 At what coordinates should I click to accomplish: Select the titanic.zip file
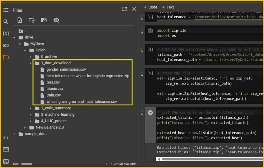click(x=54, y=89)
